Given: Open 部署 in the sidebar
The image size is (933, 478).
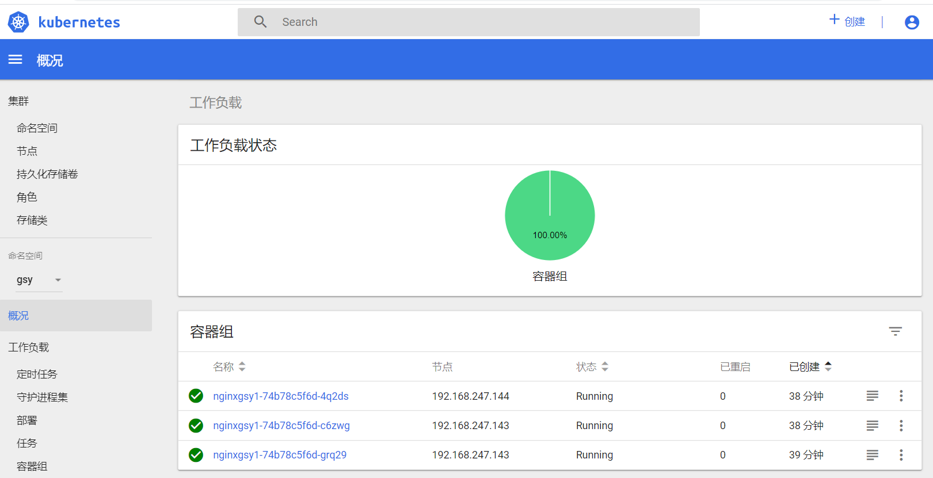Looking at the screenshot, I should tap(27, 420).
